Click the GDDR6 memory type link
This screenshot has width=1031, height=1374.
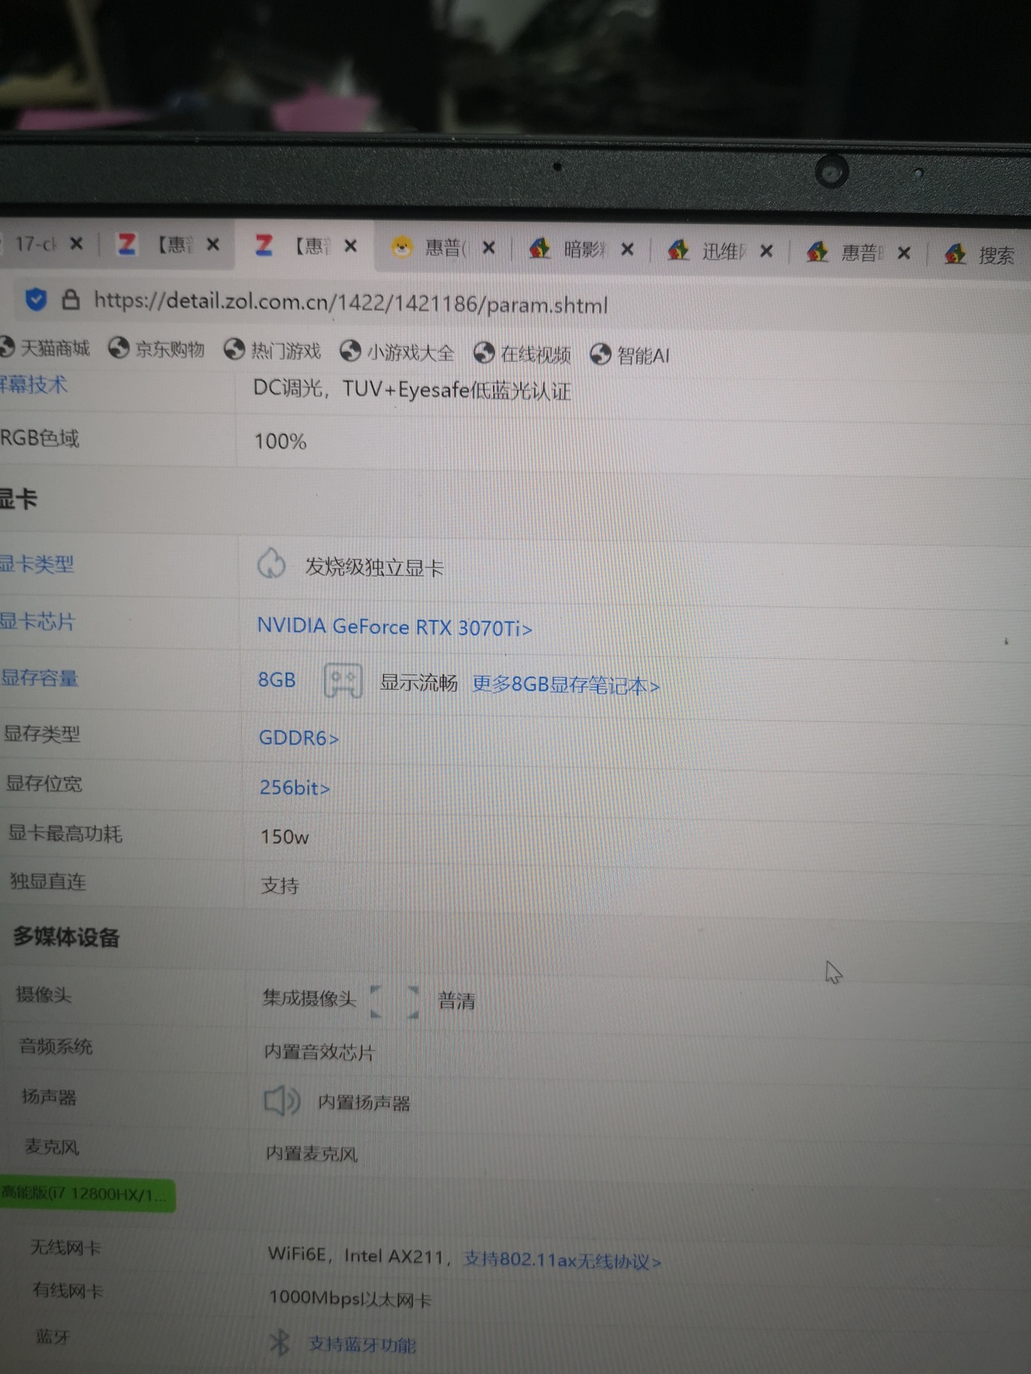pyautogui.click(x=298, y=738)
